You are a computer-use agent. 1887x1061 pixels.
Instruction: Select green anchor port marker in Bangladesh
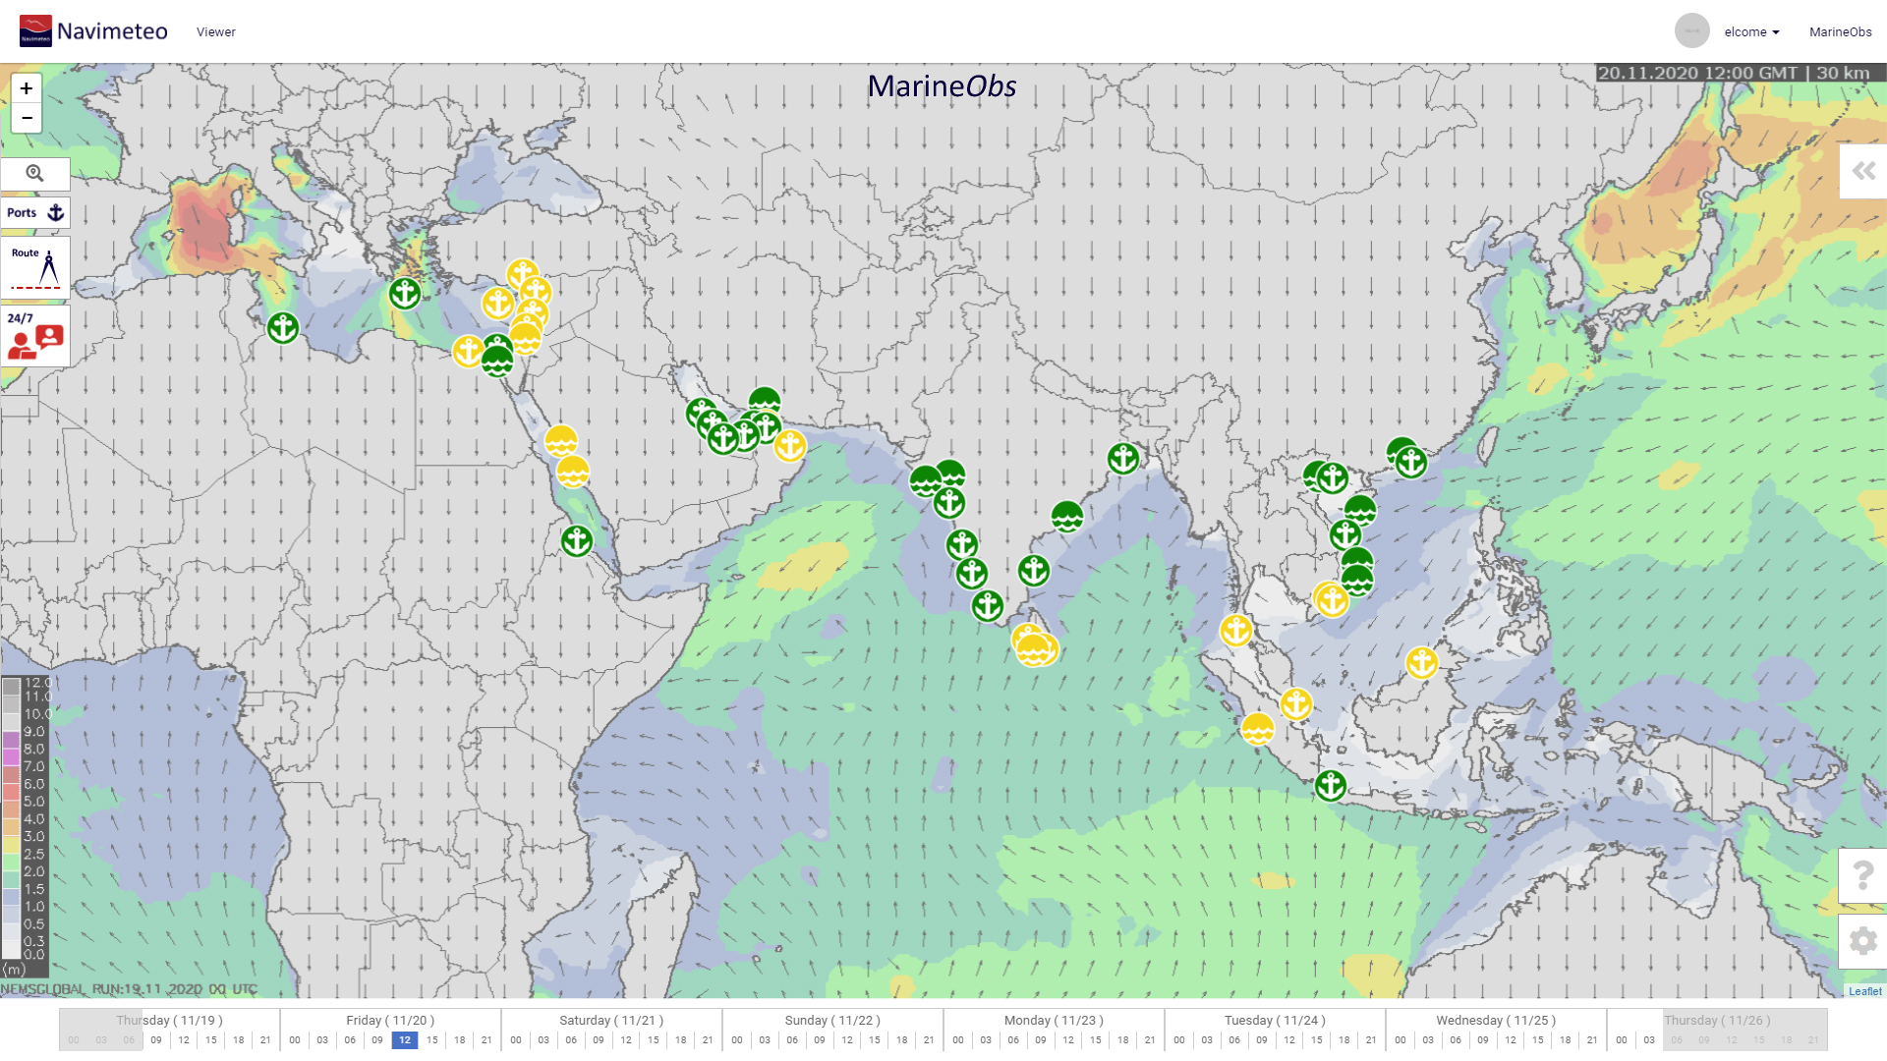1123,459
